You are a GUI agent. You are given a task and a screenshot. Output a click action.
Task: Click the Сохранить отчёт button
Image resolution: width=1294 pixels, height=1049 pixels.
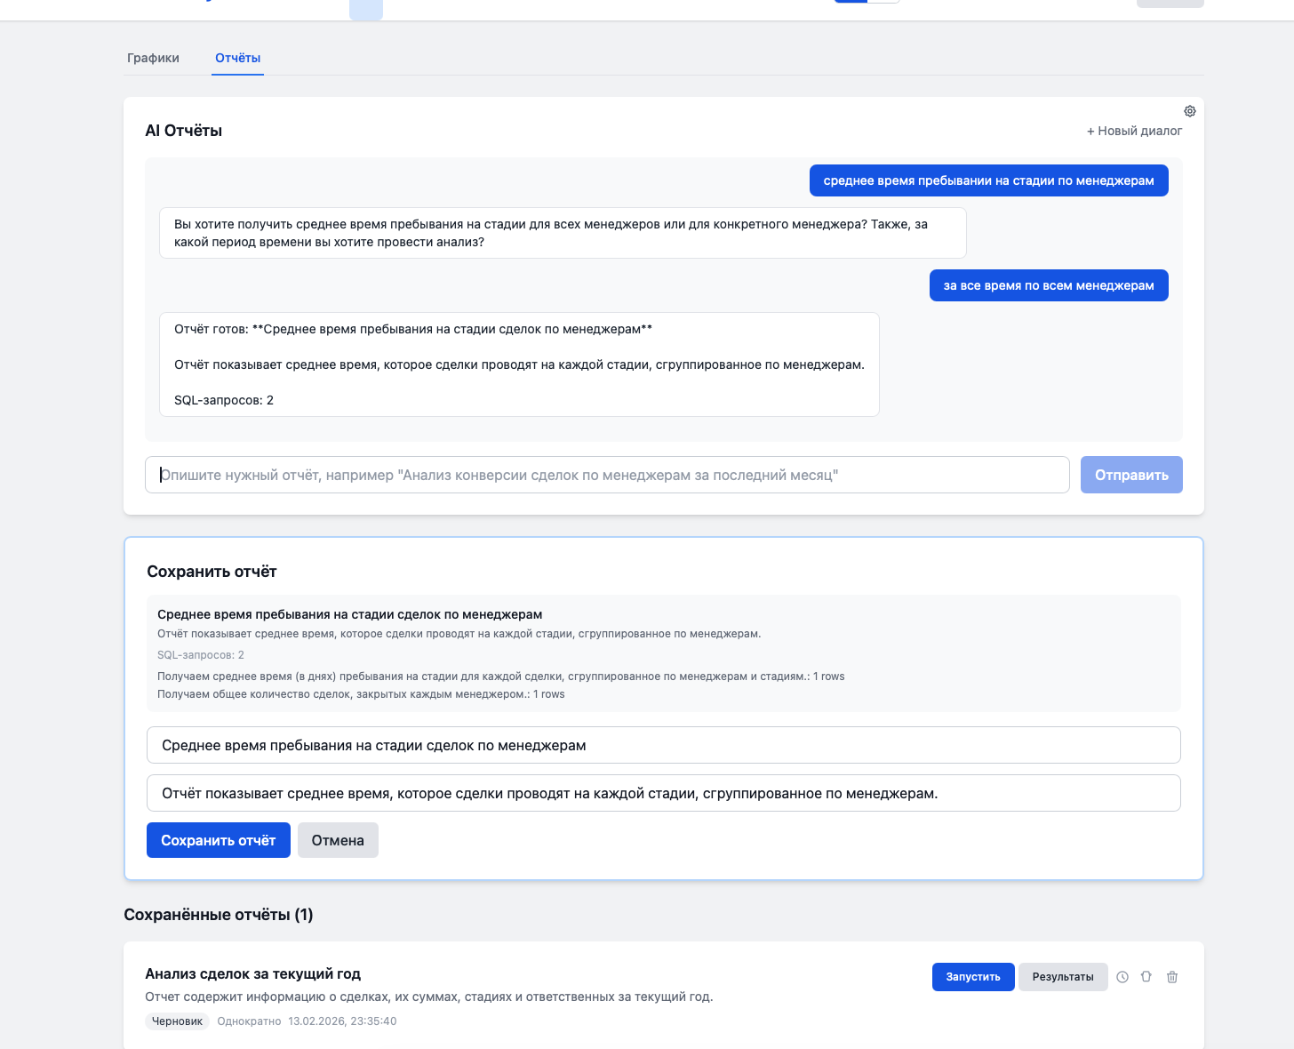point(218,839)
